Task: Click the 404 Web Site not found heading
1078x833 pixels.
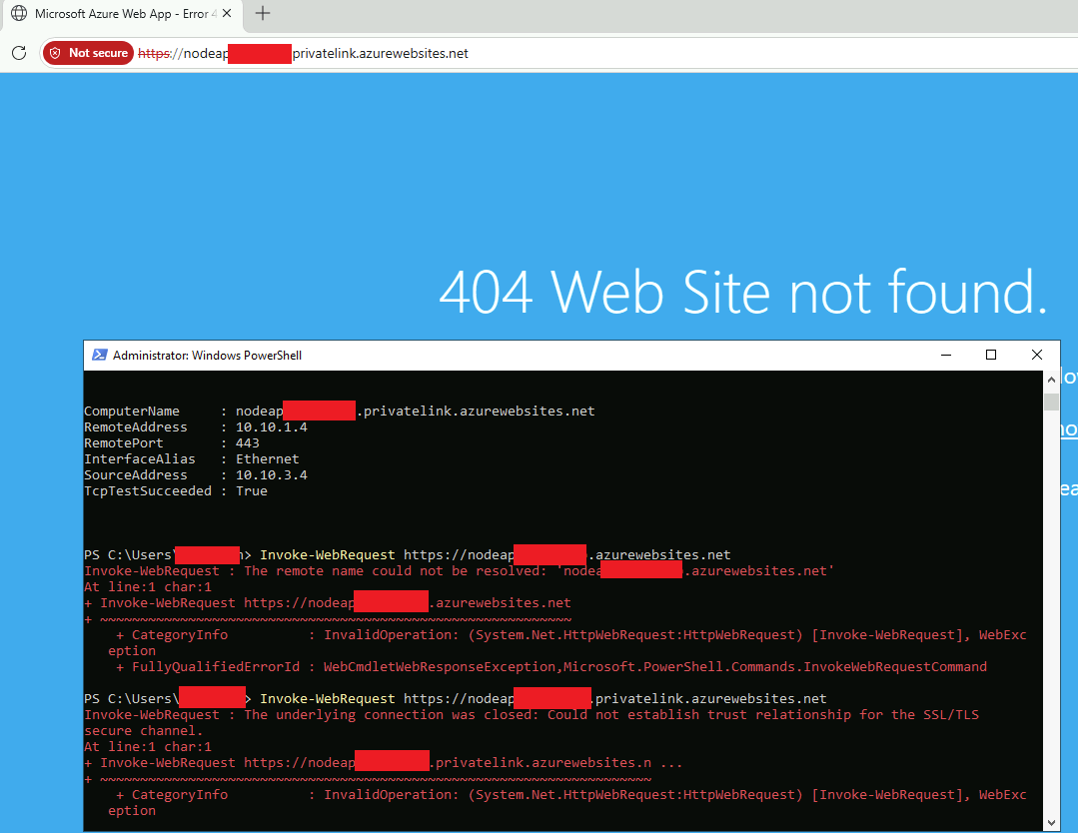Action: (x=742, y=292)
